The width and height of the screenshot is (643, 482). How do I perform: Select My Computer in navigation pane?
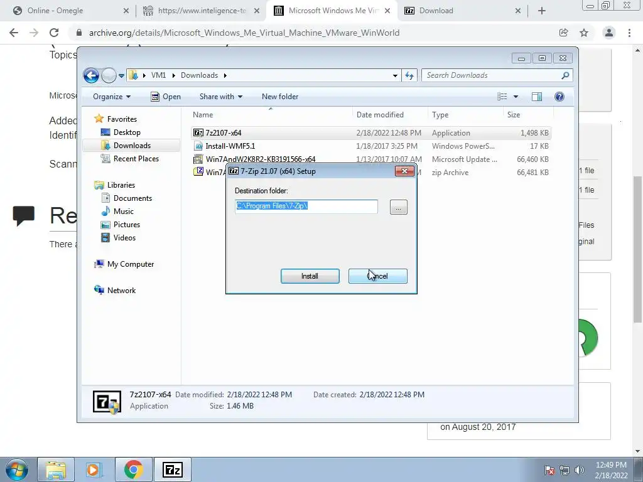(131, 264)
